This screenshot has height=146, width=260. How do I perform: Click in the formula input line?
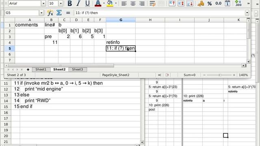coord(160,13)
